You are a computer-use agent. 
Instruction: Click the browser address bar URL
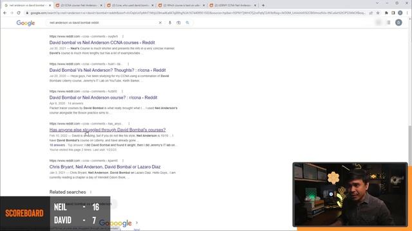198,13
